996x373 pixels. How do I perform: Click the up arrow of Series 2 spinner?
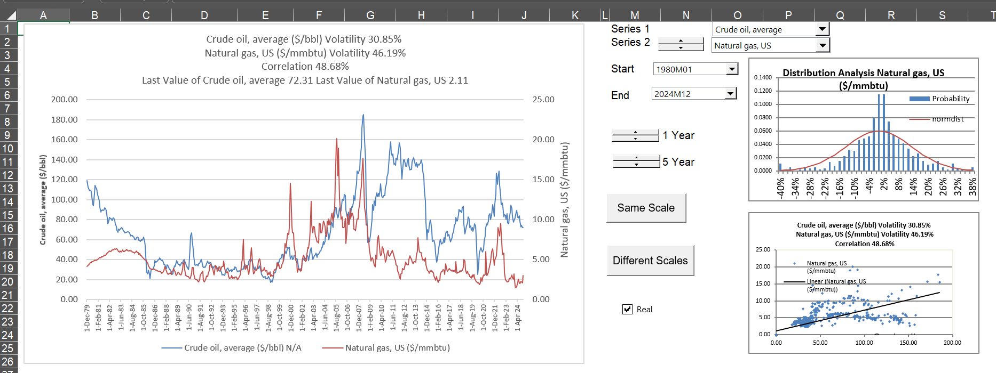[681, 41]
